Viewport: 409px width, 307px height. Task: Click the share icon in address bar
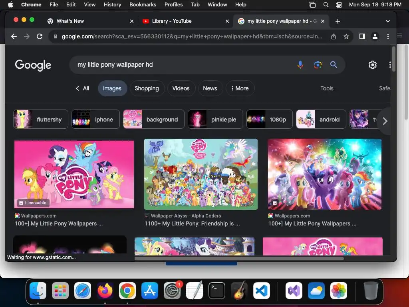point(334,36)
